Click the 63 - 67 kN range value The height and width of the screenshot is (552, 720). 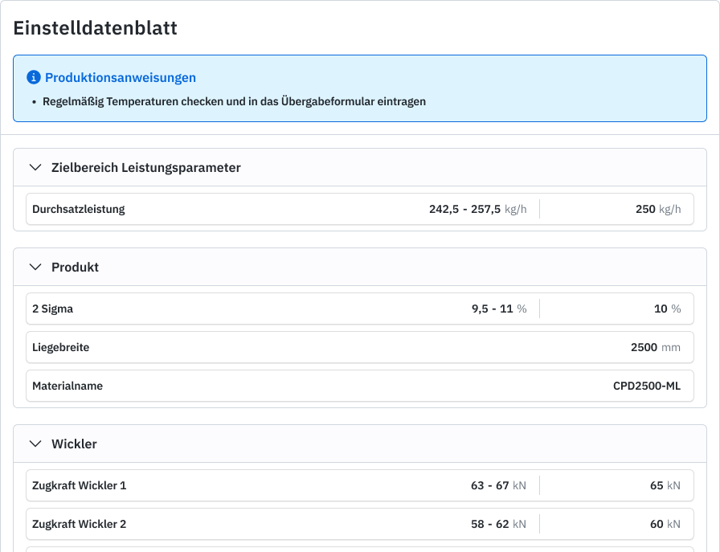tap(498, 486)
